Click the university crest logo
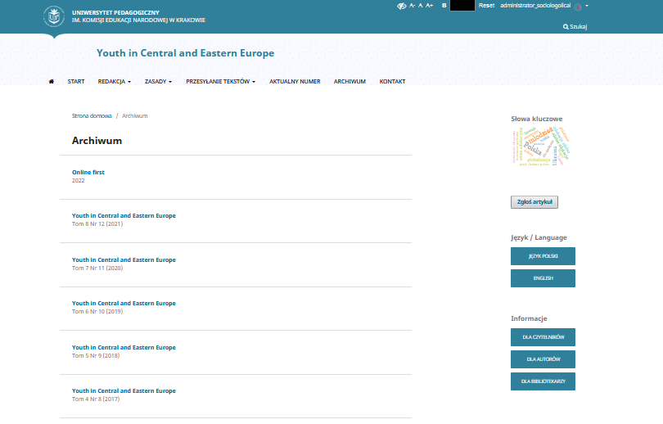The height and width of the screenshot is (424, 663). click(54, 16)
